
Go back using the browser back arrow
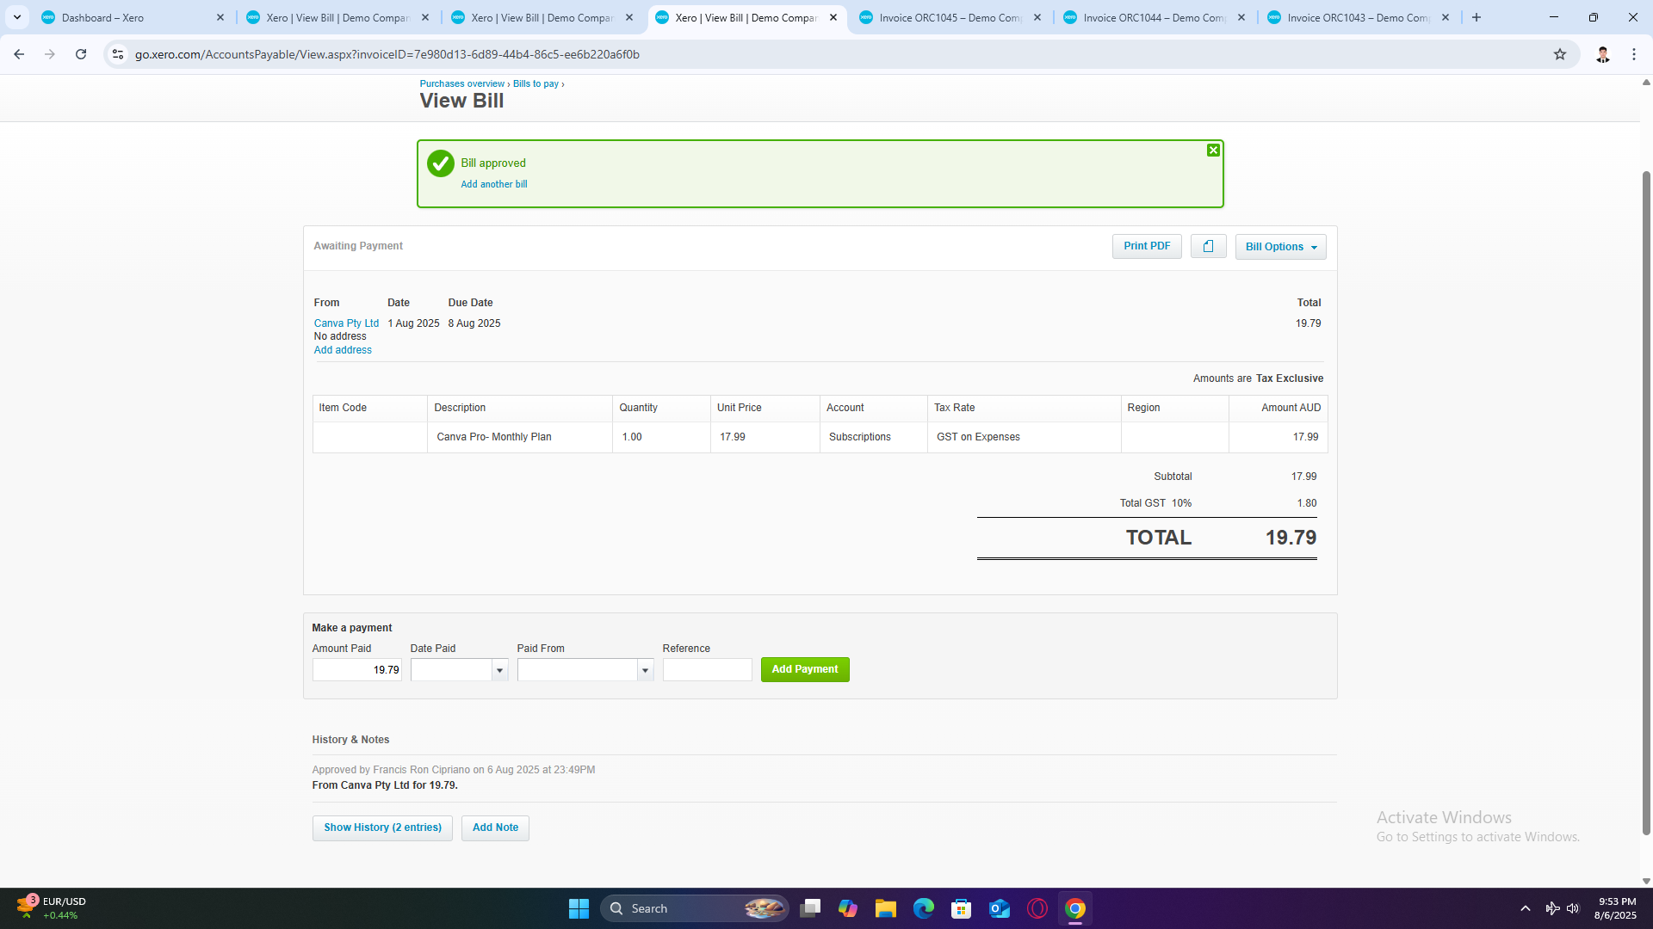pos(19,54)
